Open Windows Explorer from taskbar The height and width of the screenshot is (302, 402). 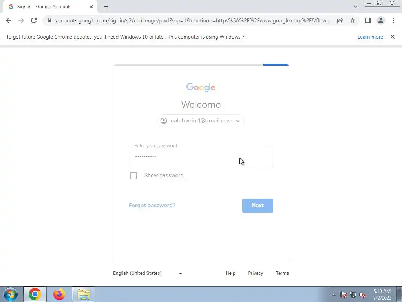84,294
